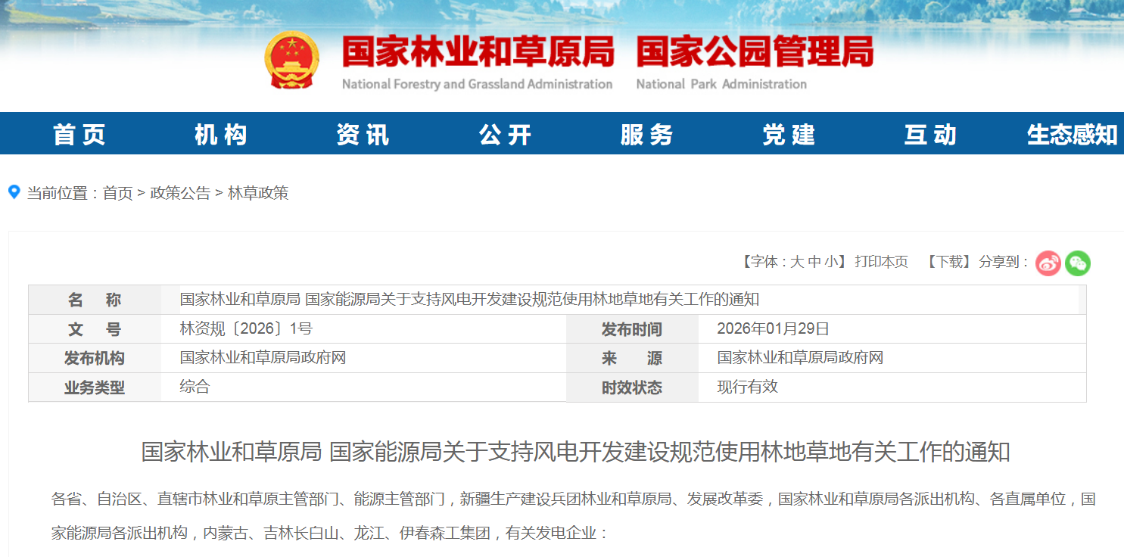Set font size to medium (中)

[814, 262]
